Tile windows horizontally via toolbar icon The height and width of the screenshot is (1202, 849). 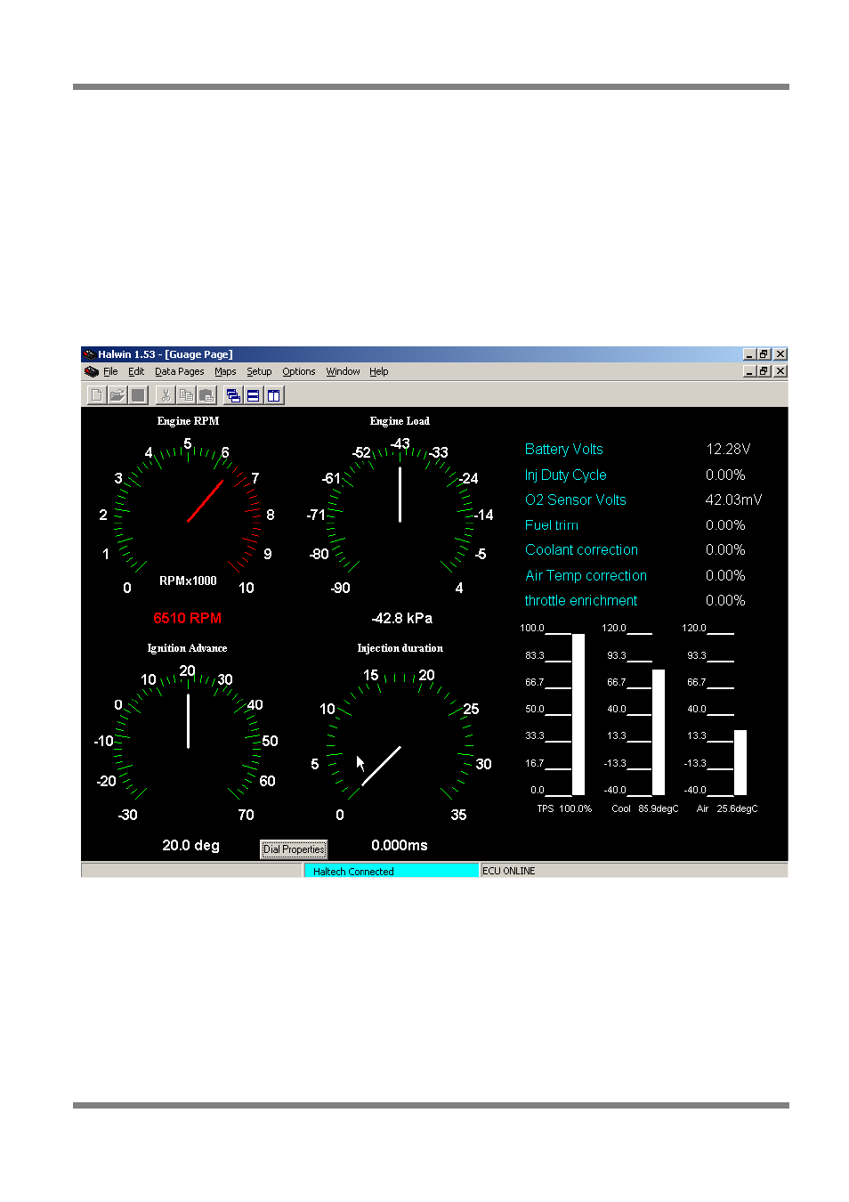[x=254, y=395]
